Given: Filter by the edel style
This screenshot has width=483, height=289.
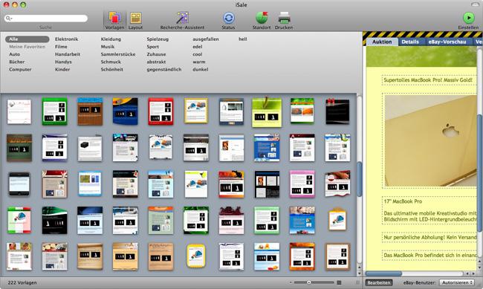Looking at the screenshot, I should [x=198, y=47].
